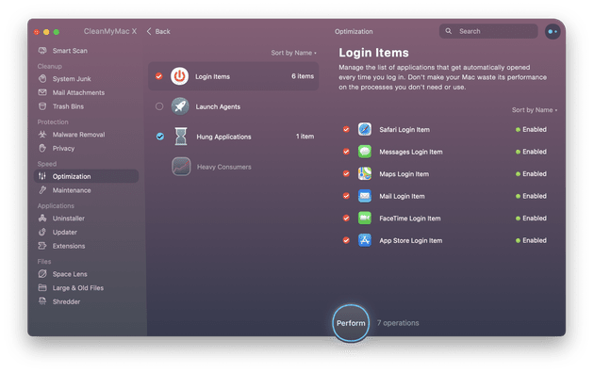Uncheck Safari Login Item checkbox
This screenshot has width=594, height=373.
(x=346, y=129)
